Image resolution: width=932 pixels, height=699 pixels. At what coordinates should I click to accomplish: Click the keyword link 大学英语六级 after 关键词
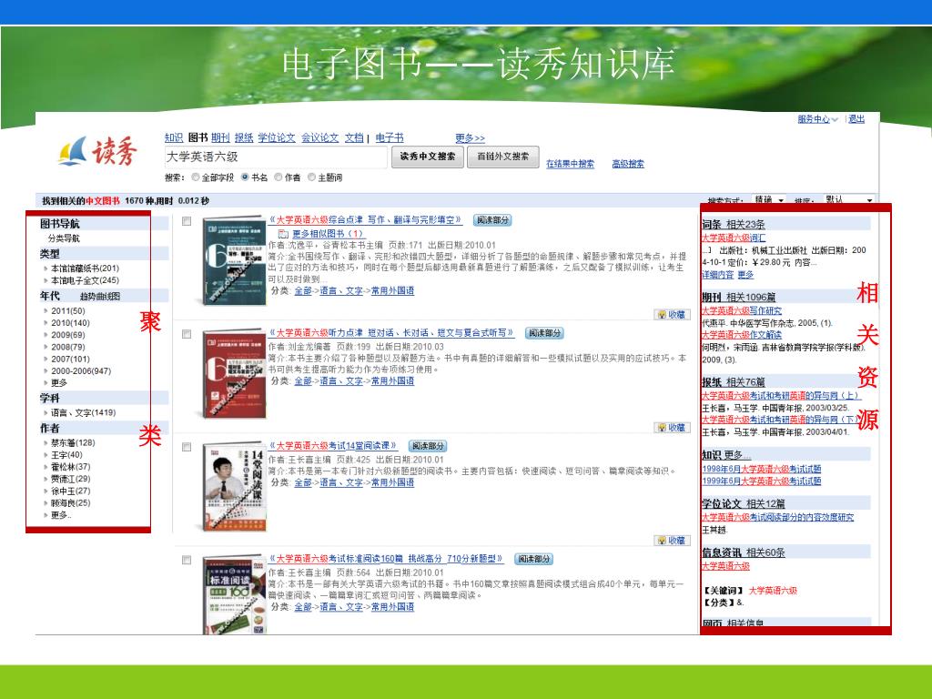coord(773,590)
